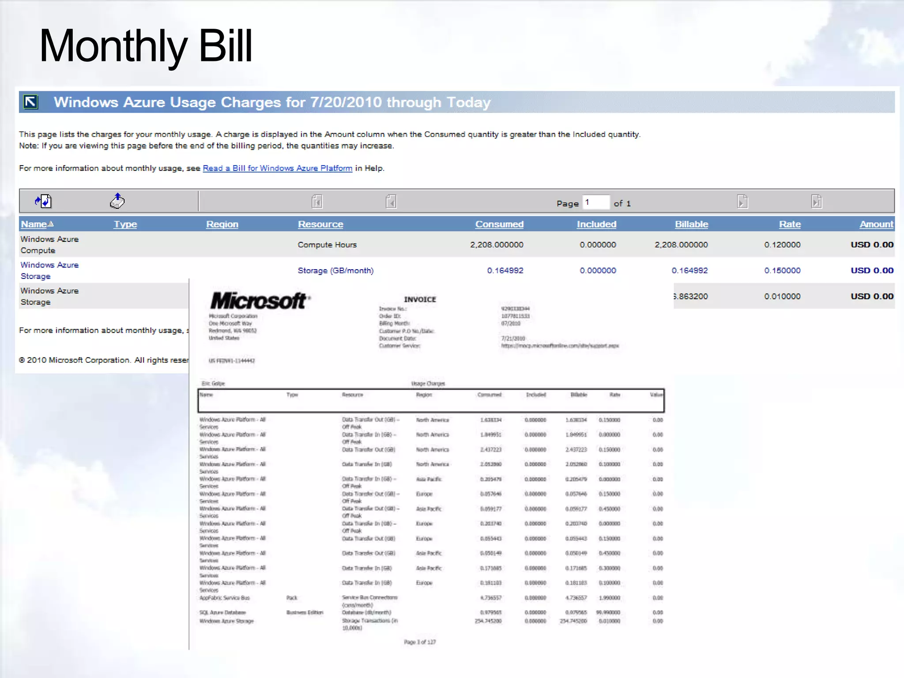Sort by Consumed column header
The image size is (904, 678).
tap(499, 224)
